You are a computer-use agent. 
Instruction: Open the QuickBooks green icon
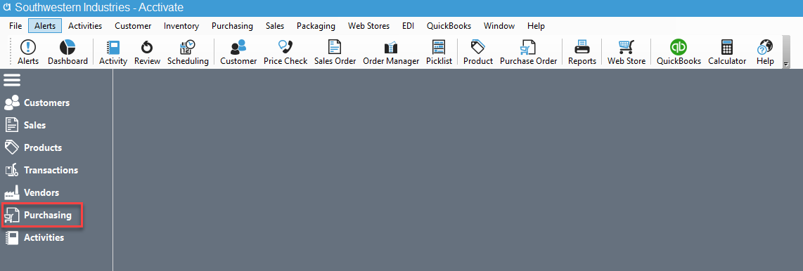pyautogui.click(x=679, y=53)
